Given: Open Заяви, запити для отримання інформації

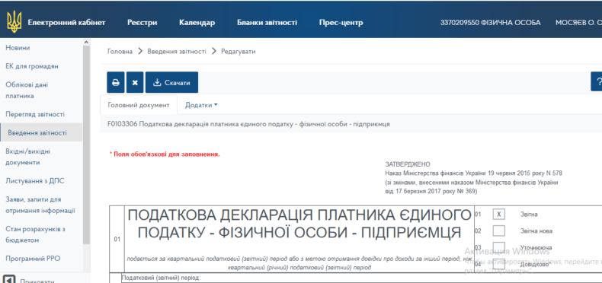Looking at the screenshot, I should pyautogui.click(x=40, y=205).
